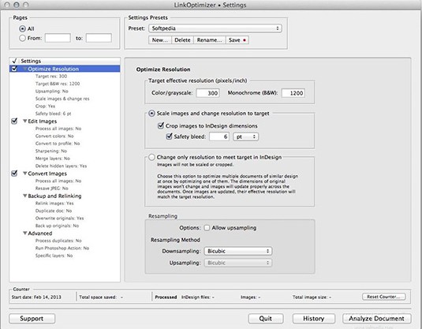Screen dimensions: 422x329
Task: Select the All pages radio button
Action: [23, 28]
